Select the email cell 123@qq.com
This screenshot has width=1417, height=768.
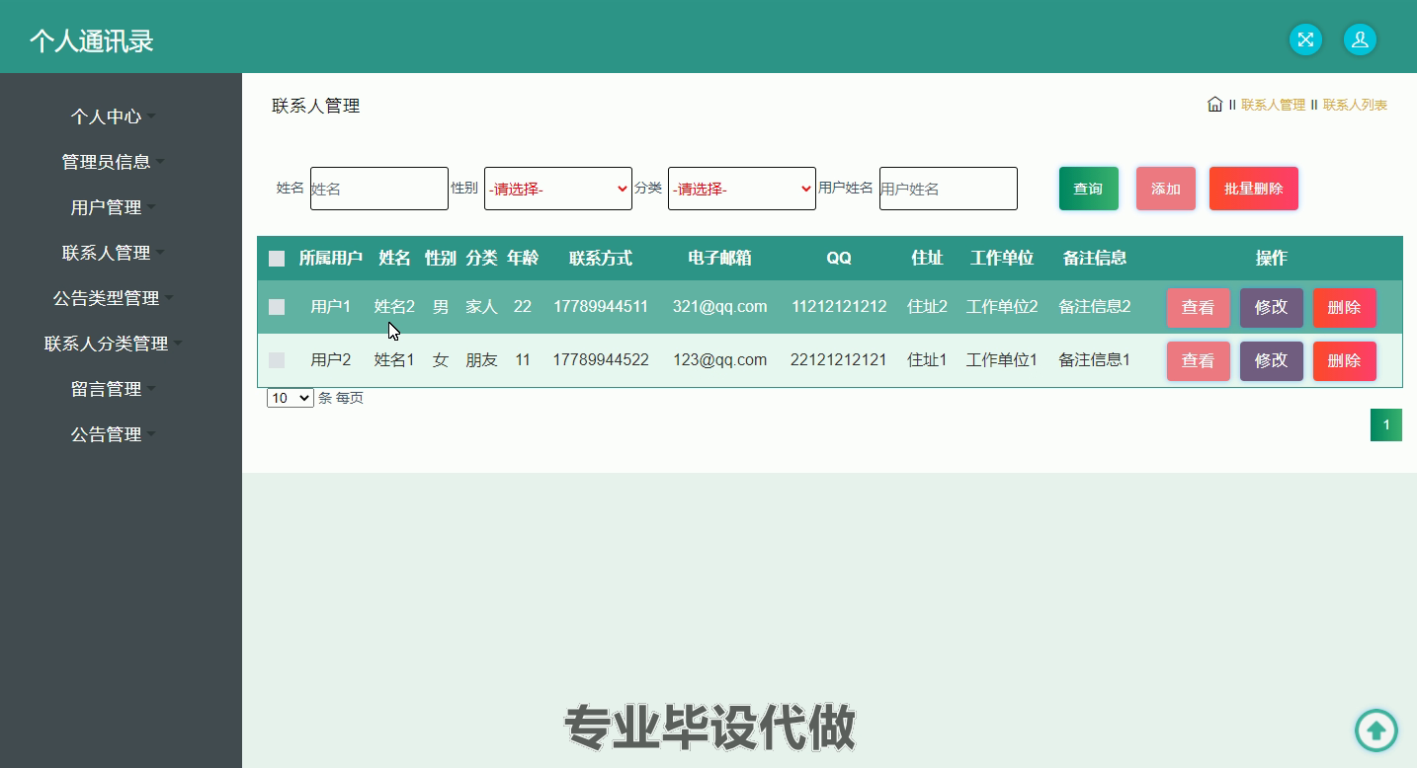[720, 360]
